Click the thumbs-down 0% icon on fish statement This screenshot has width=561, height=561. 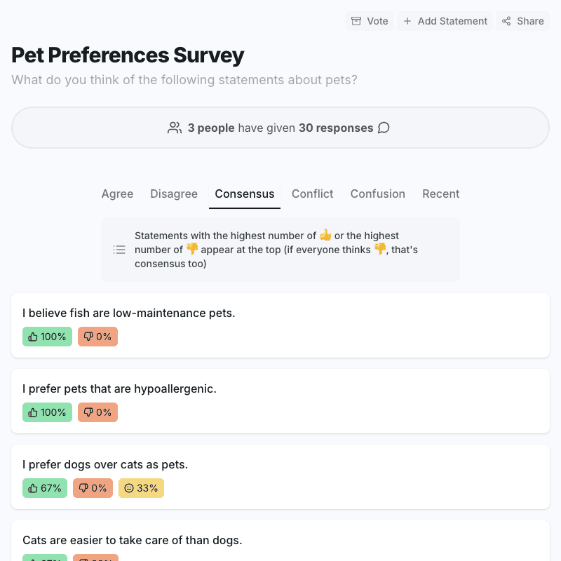coord(88,337)
